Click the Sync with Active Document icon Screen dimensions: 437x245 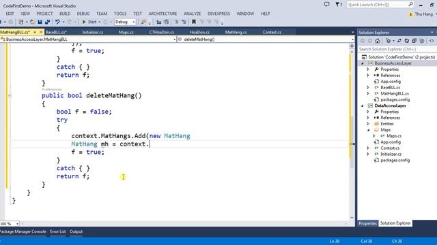tap(399, 41)
